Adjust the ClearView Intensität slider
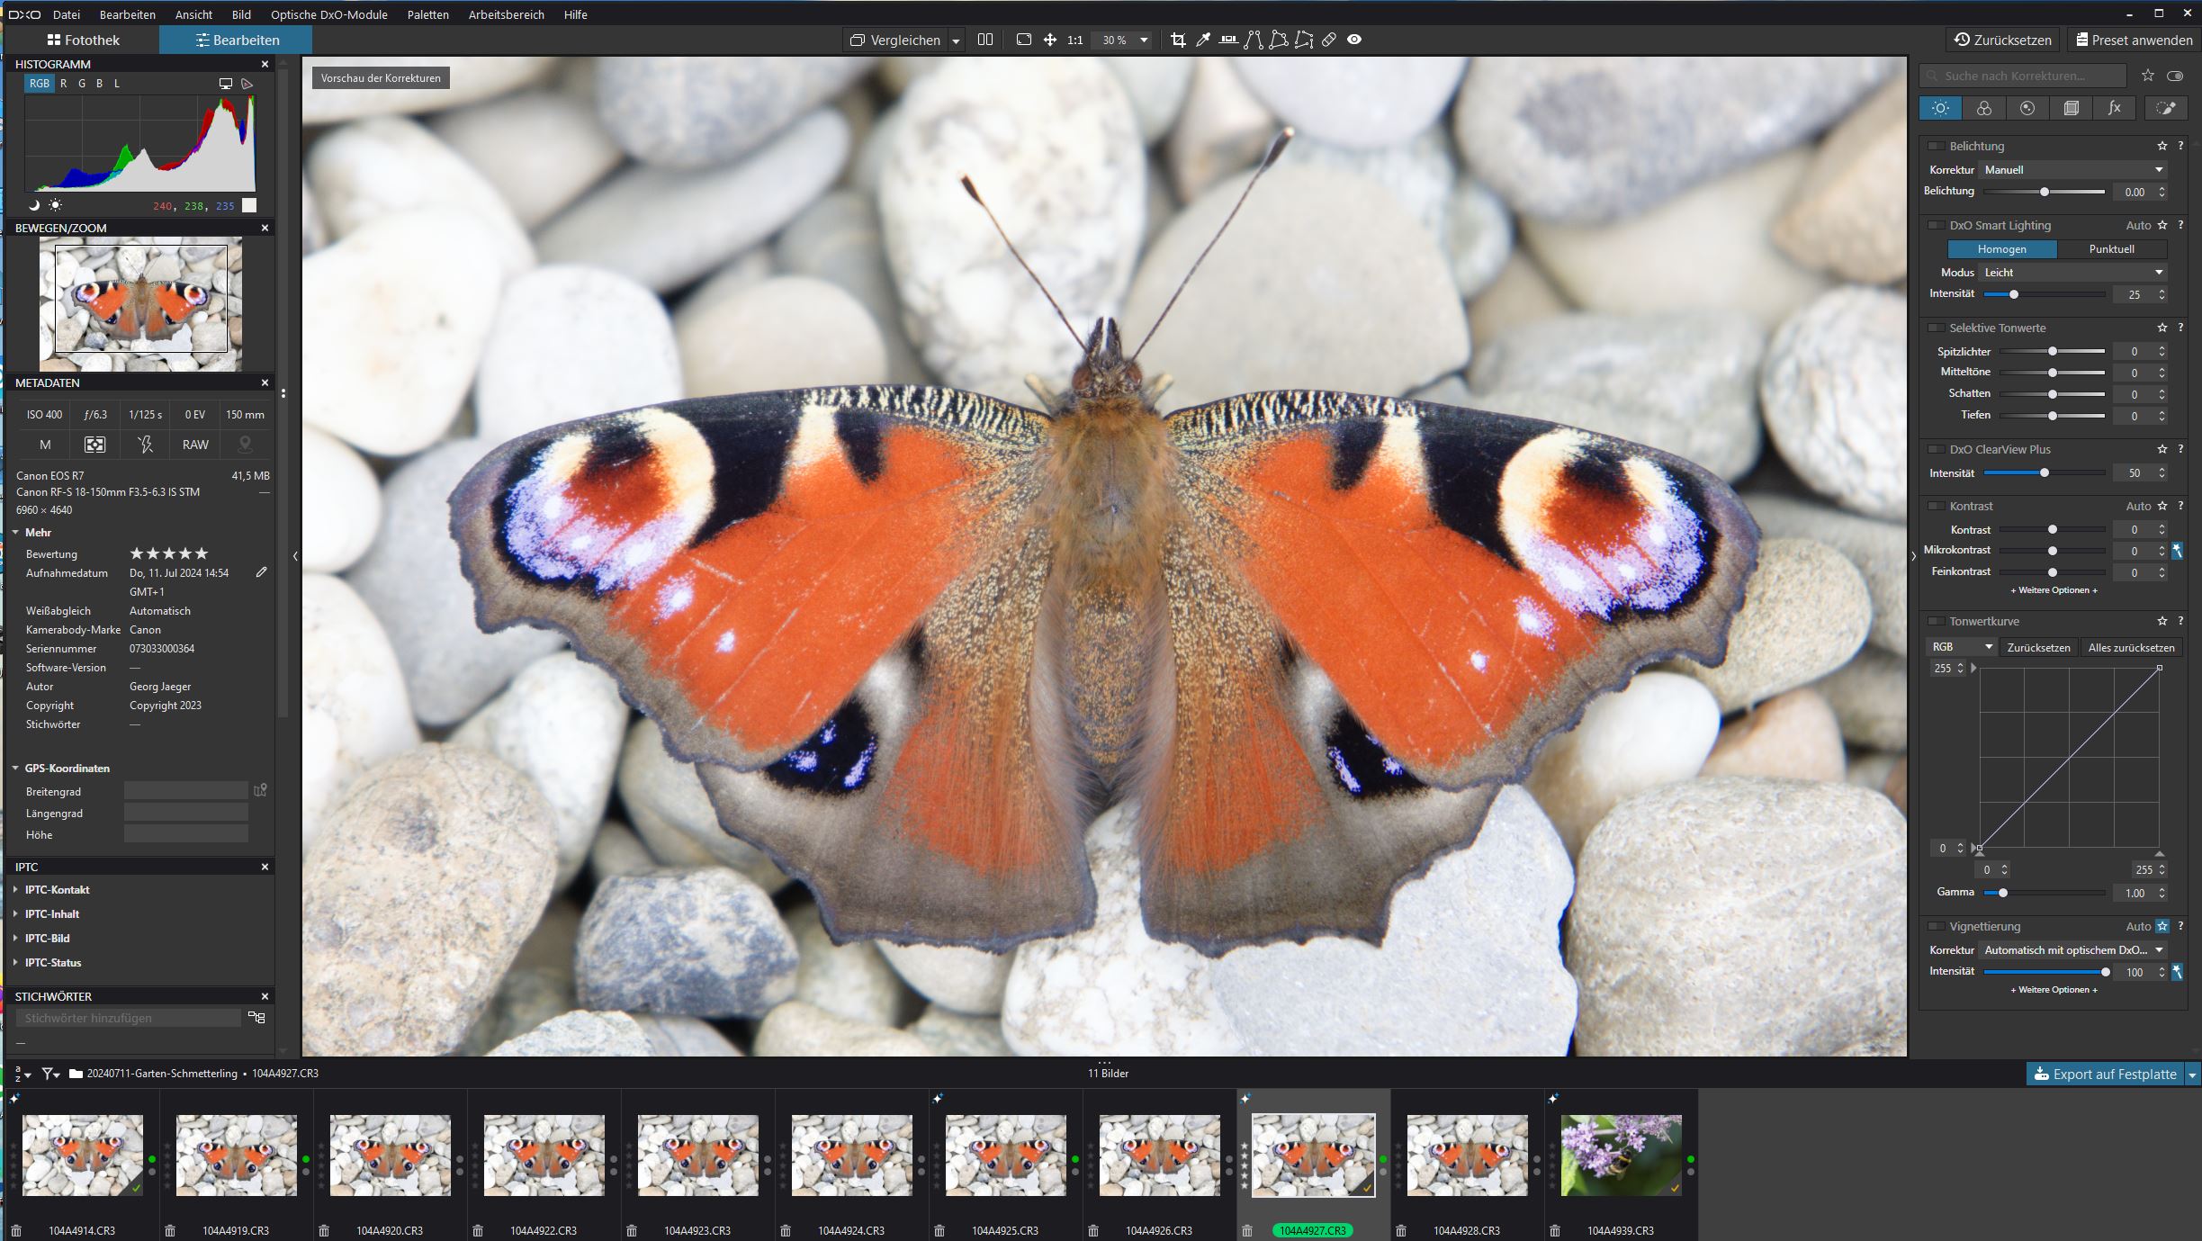The width and height of the screenshot is (2202, 1241). pyautogui.click(x=2044, y=473)
